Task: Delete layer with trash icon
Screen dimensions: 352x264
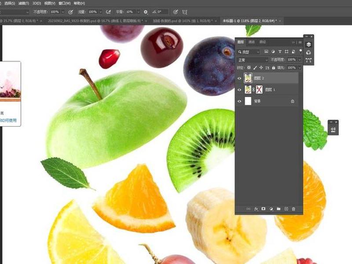Action: click(x=293, y=209)
